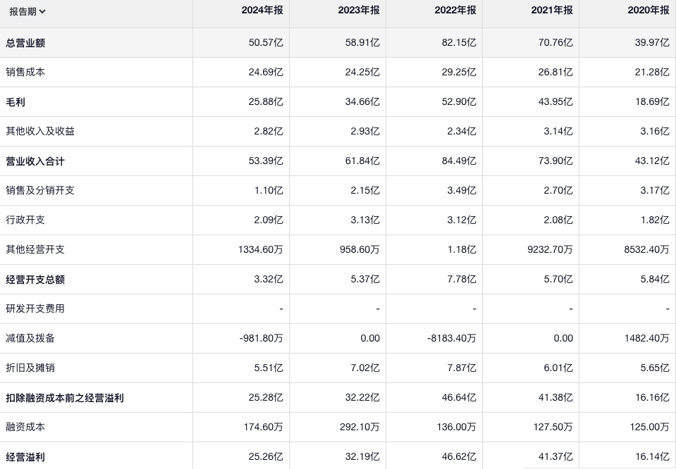Click the 经营开支总额 row label
This screenshot has height=469, width=676.
click(x=35, y=280)
